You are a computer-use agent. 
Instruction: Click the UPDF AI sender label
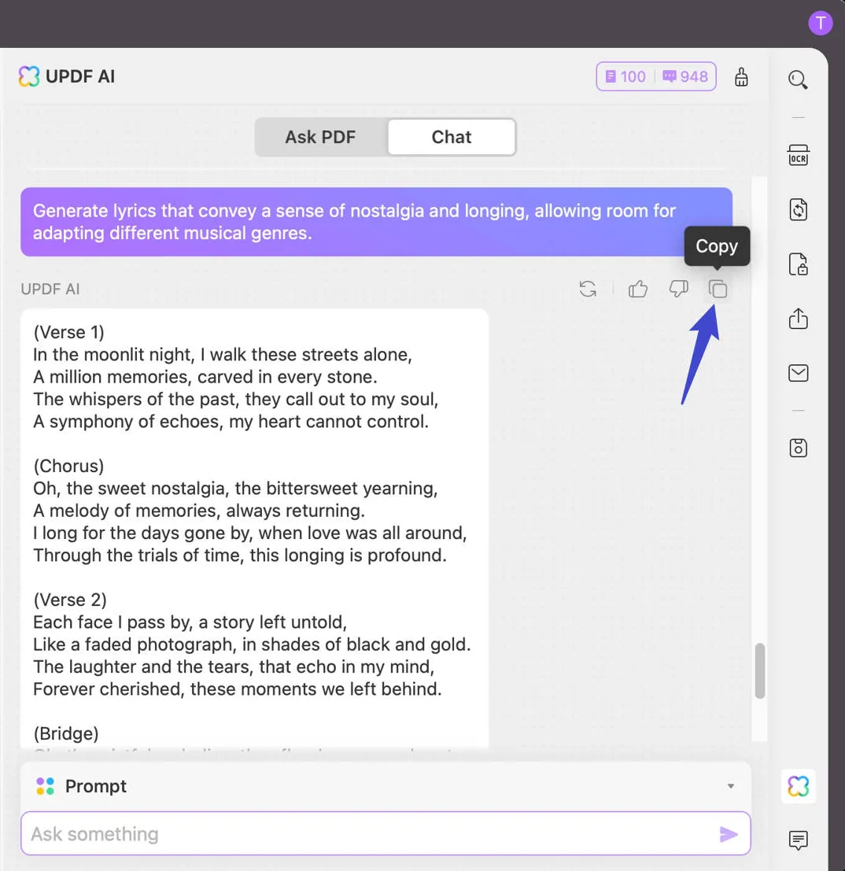[x=50, y=289]
